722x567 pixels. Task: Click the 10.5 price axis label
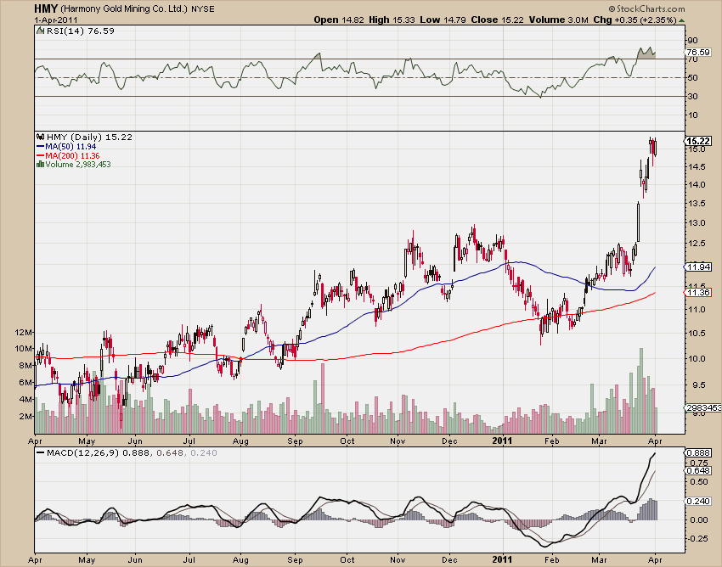click(697, 333)
